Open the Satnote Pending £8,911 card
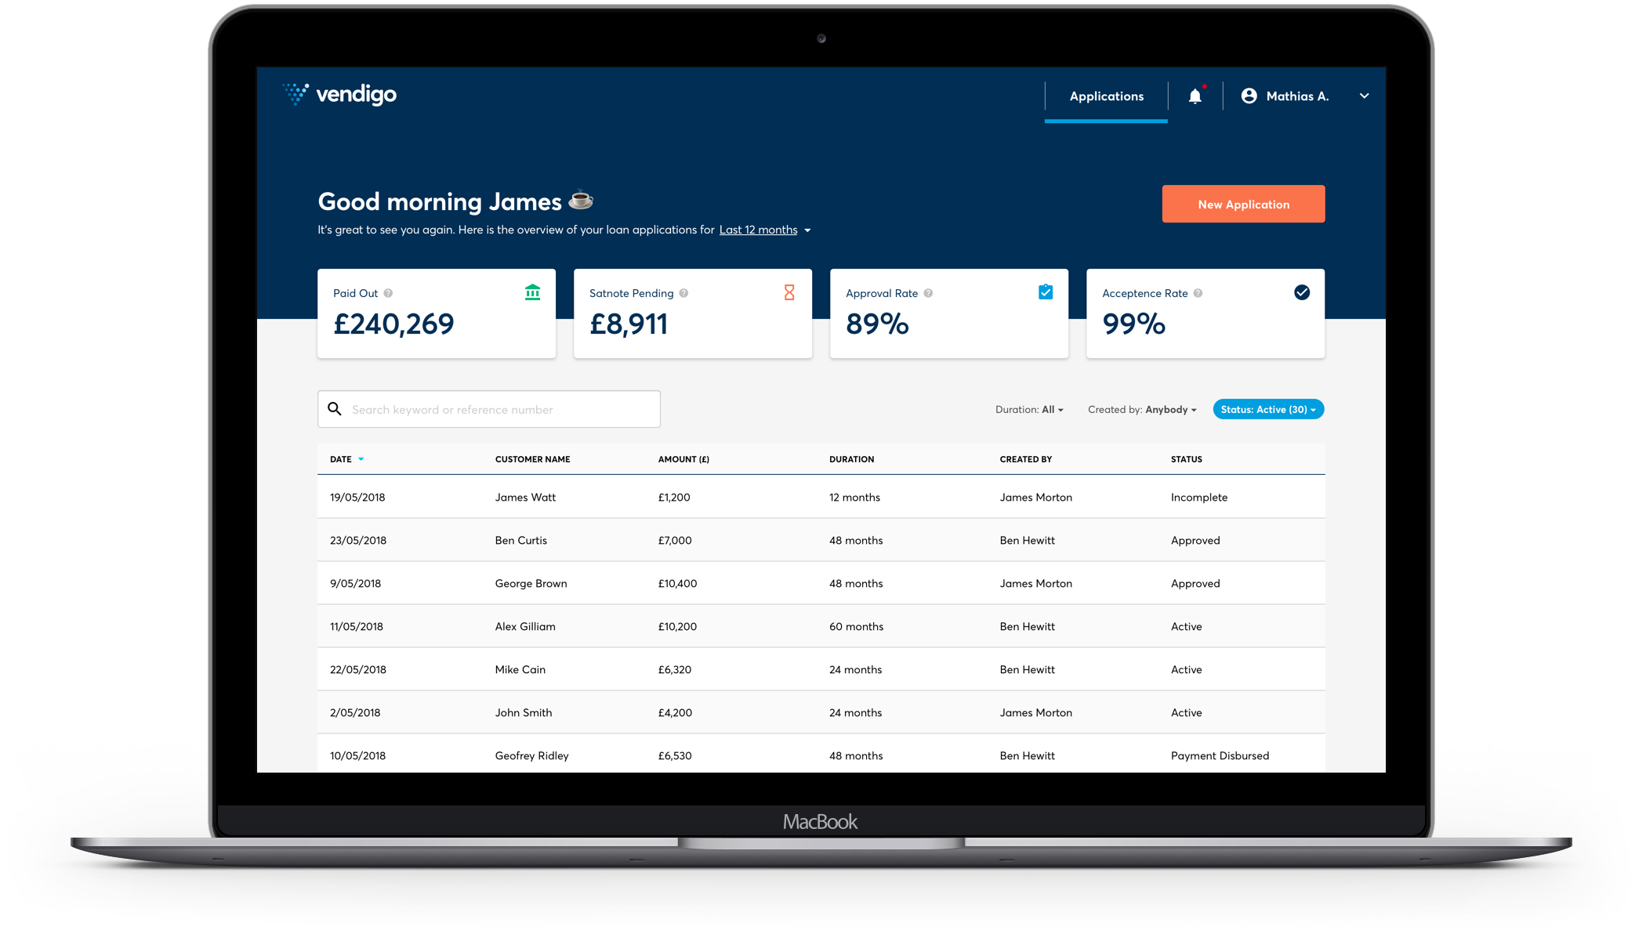This screenshot has width=1646, height=934. coord(693,313)
